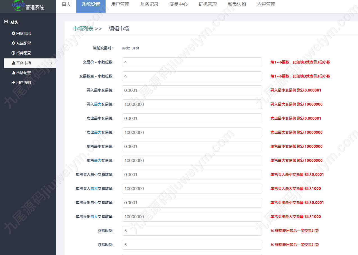Screen dimensions: 358x255
Task: Click the 买入最小交易价 input box
Action: (x=192, y=90)
